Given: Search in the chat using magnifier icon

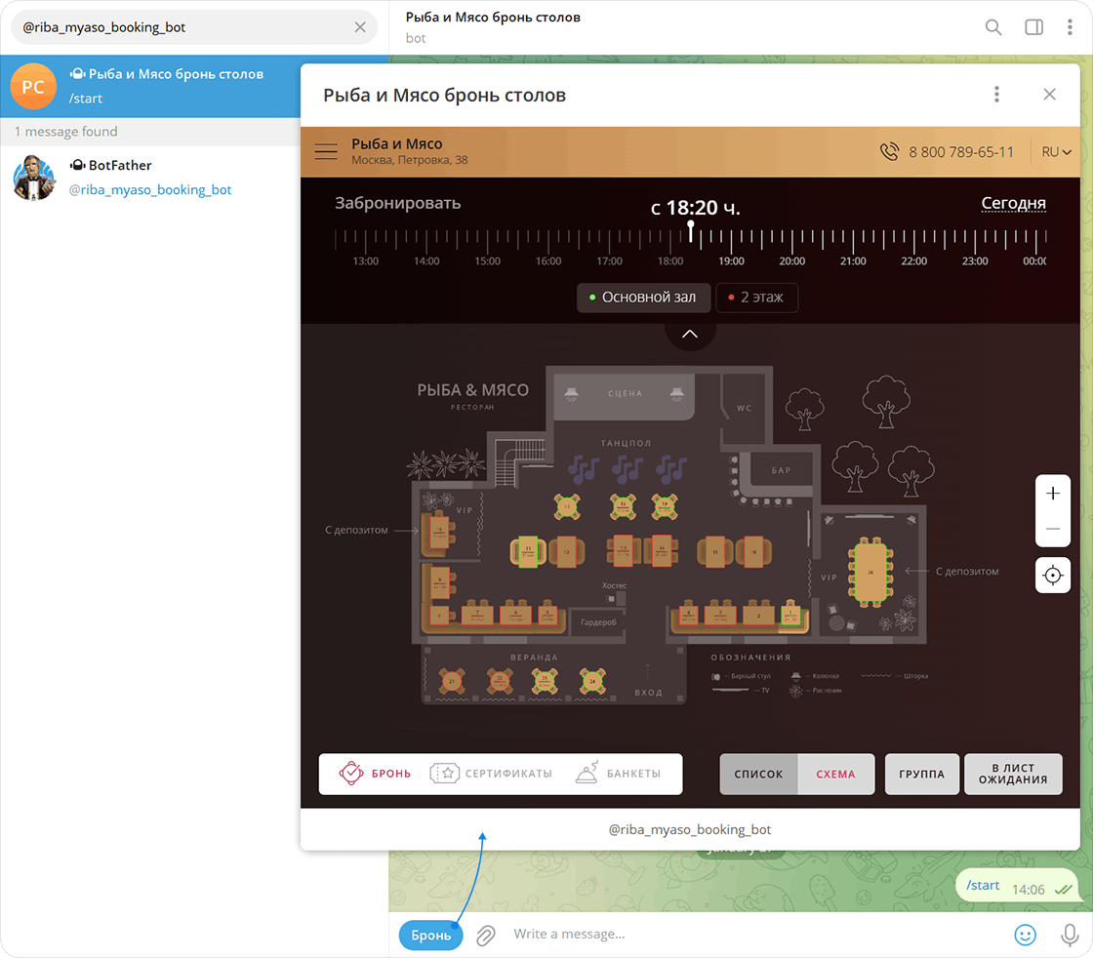Looking at the screenshot, I should click(993, 27).
